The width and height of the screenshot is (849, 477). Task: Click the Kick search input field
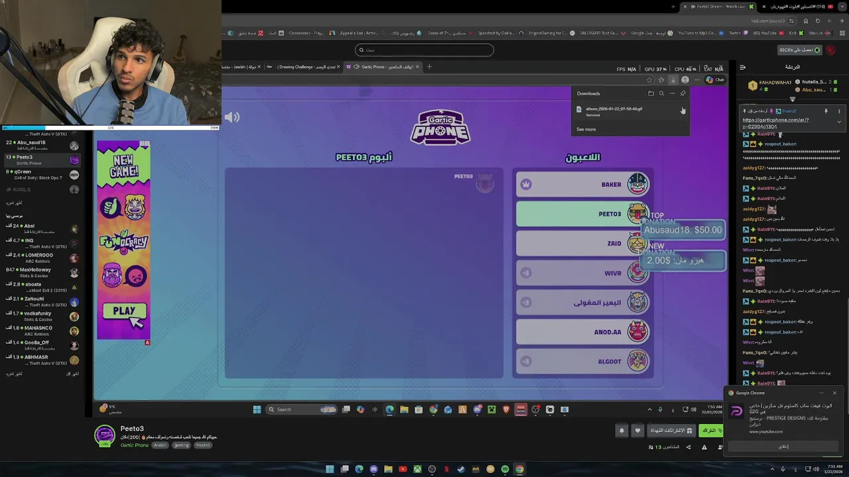tap(424, 50)
